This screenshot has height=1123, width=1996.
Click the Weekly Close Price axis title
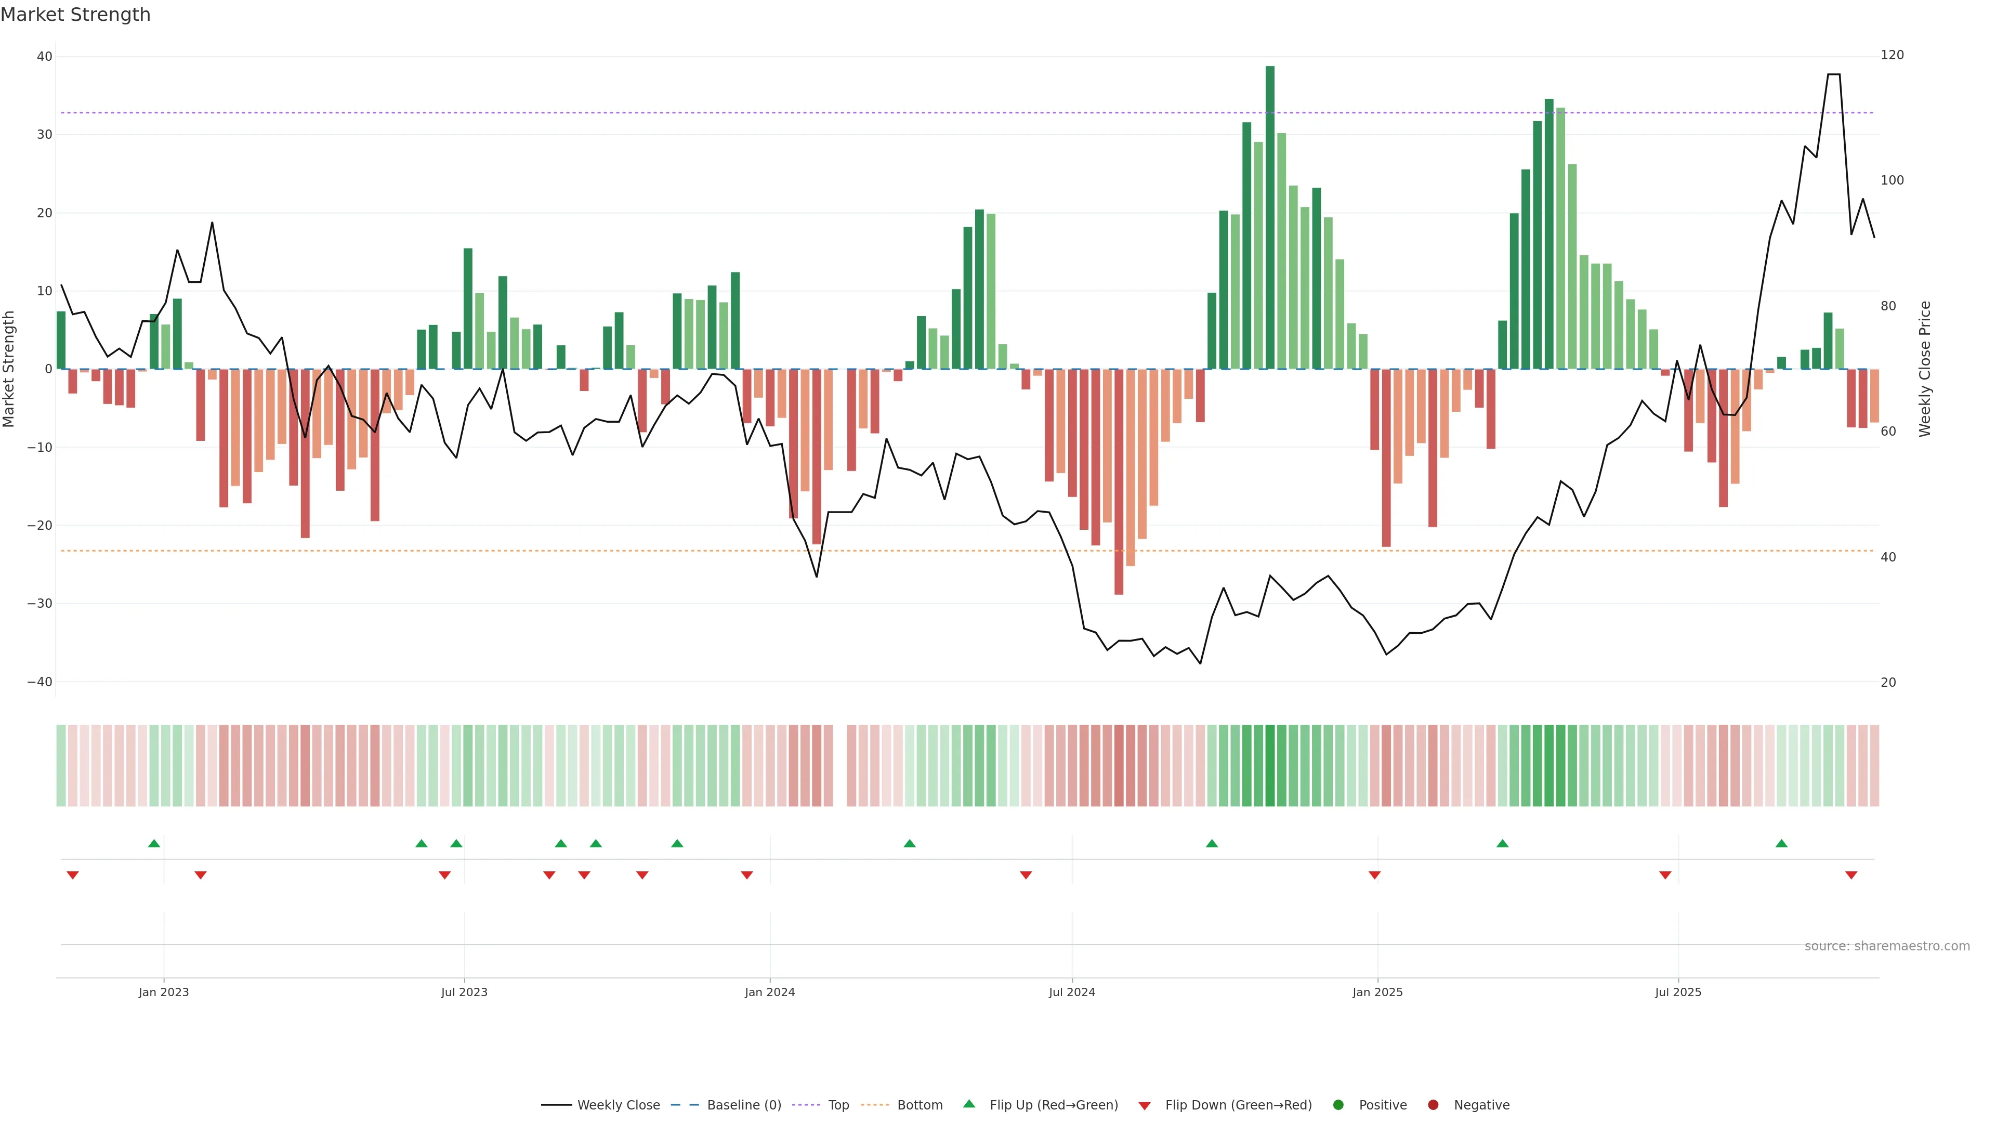click(1925, 369)
